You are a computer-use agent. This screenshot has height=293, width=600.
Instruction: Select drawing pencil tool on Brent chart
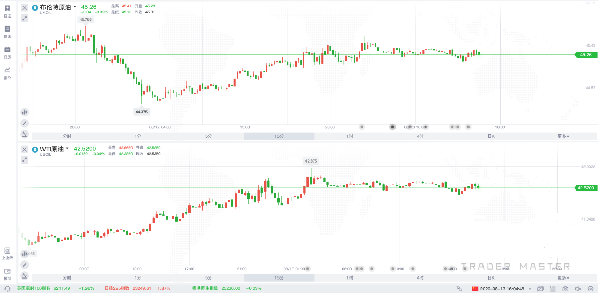click(x=24, y=123)
